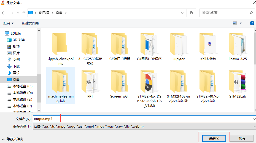The image size is (256, 143).
Task: Select the libsvm-3.25 folder icon
Action: tap(238, 44)
